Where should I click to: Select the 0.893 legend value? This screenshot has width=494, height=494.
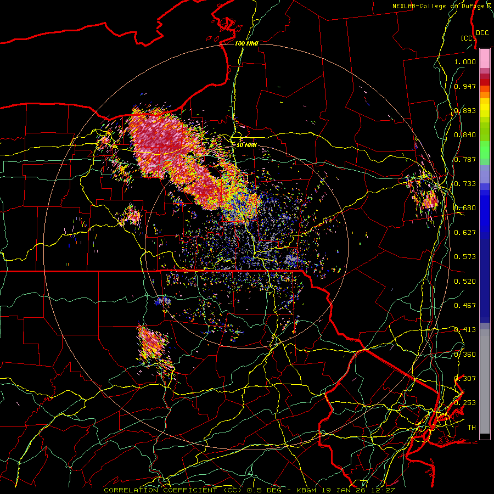click(x=465, y=110)
